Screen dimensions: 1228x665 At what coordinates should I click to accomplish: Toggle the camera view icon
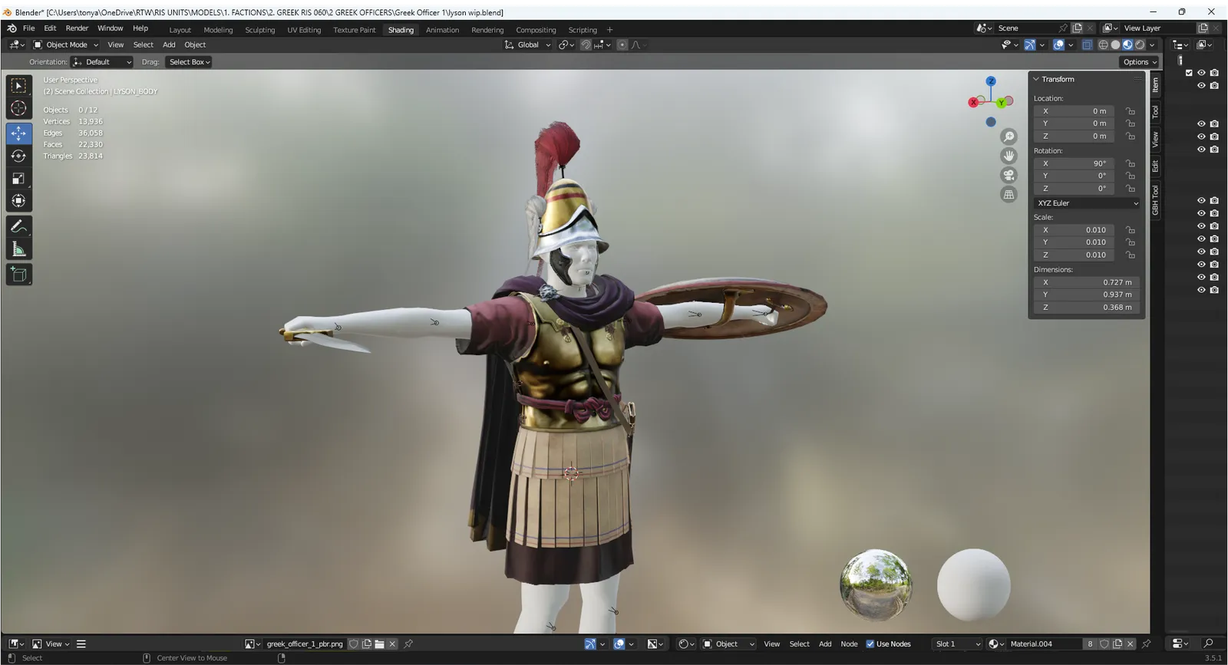[1009, 175]
